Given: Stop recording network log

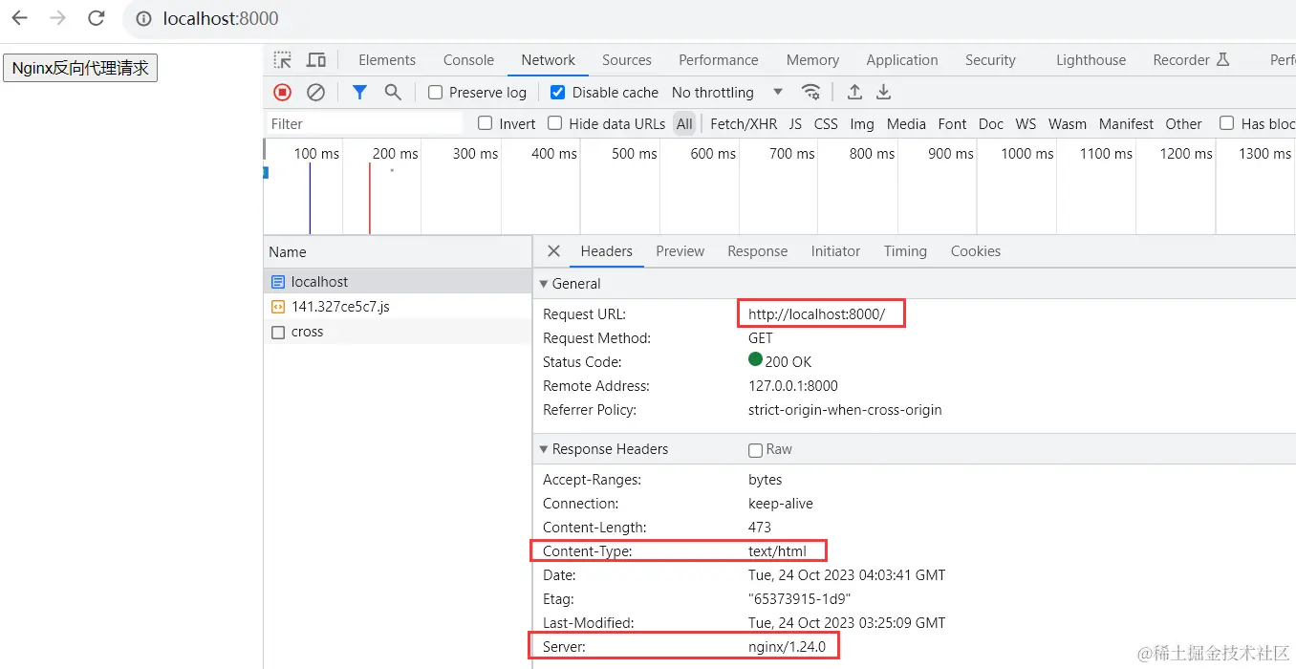Looking at the screenshot, I should tap(282, 93).
